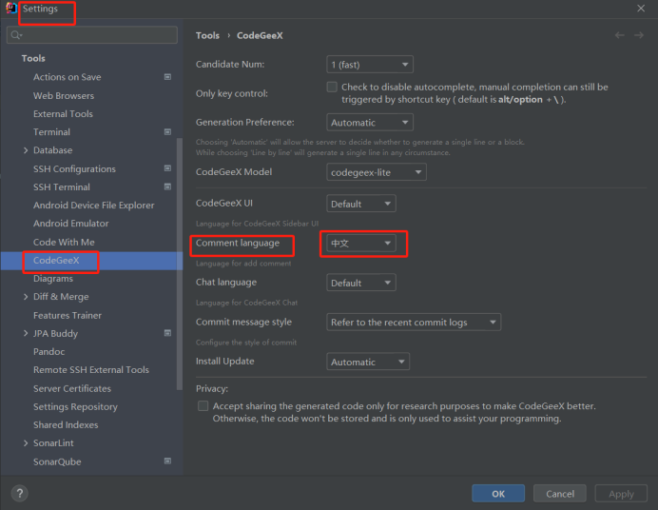
Task: Click the project-level icon beside SSH Terminal
Action: pyautogui.click(x=167, y=186)
